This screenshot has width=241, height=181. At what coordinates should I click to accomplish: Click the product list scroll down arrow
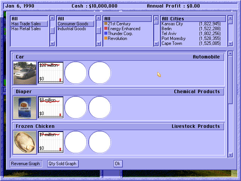pyautogui.click(x=230, y=155)
